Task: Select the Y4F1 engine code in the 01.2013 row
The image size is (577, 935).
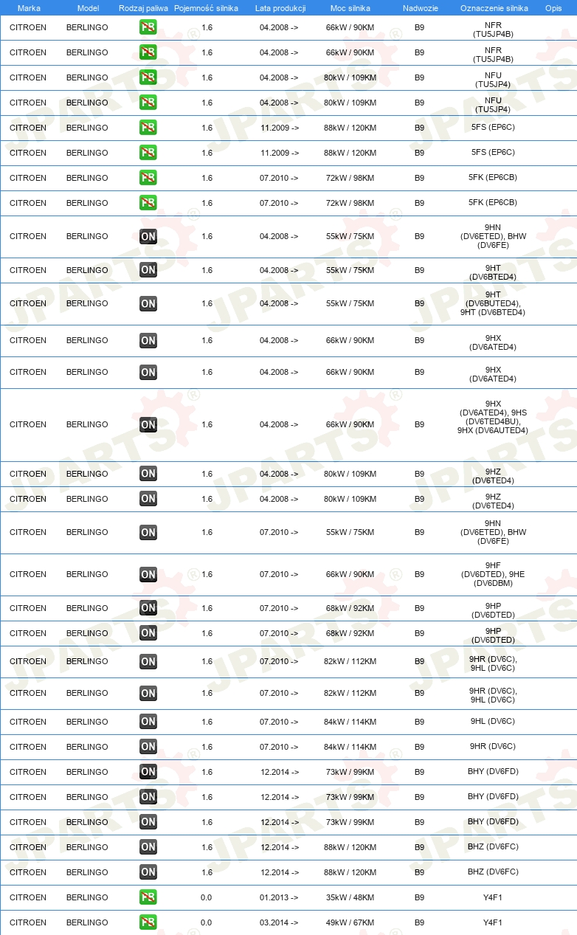Action: coord(493,897)
